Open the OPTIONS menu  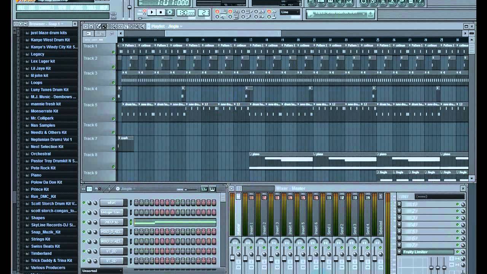click(76, 8)
